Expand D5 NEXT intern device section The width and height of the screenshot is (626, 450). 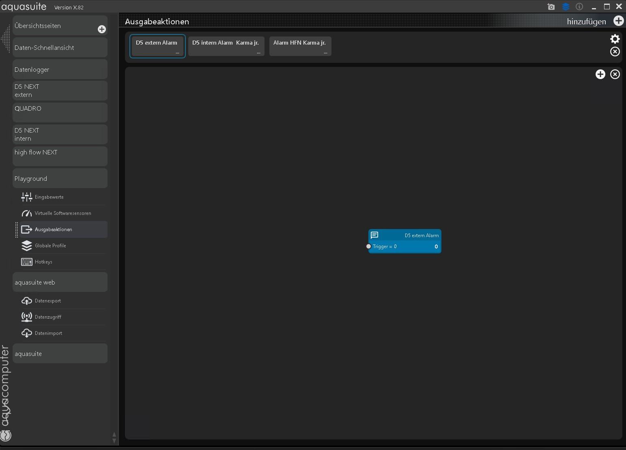click(x=60, y=135)
